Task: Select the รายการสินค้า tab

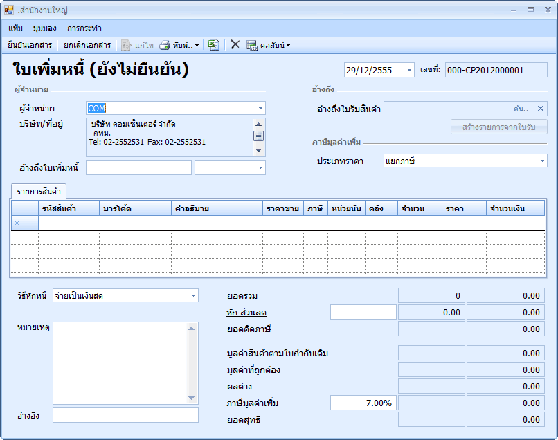Action: [38, 192]
